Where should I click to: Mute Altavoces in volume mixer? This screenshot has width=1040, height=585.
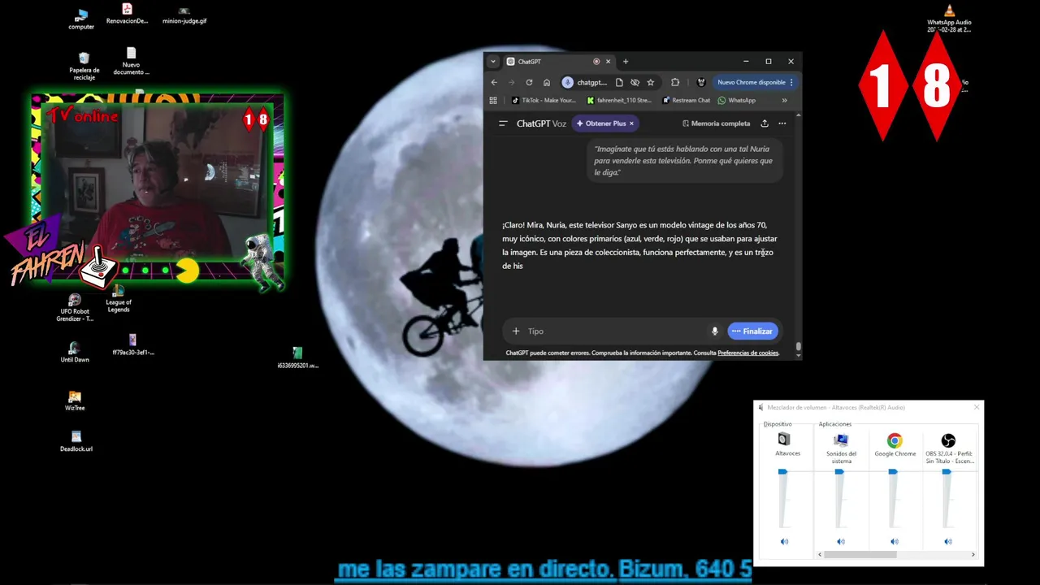coord(784,541)
